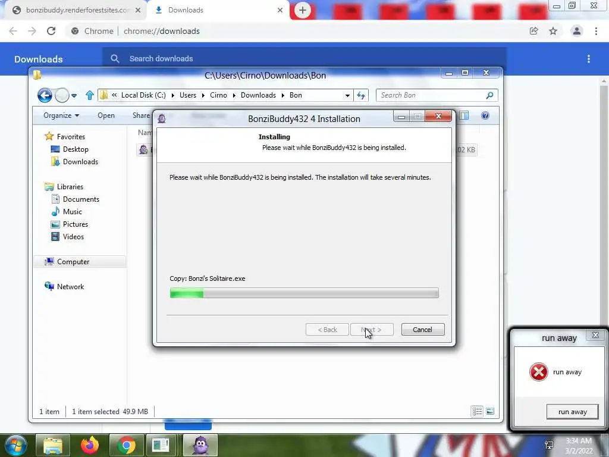Bookmark this tab with the star
This screenshot has width=609, height=457.
tap(553, 31)
